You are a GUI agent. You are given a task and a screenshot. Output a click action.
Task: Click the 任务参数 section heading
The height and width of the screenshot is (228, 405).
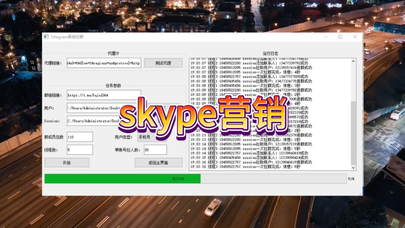click(113, 86)
